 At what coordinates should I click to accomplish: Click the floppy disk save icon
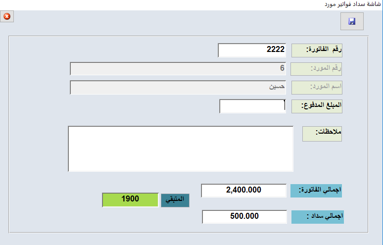352,21
